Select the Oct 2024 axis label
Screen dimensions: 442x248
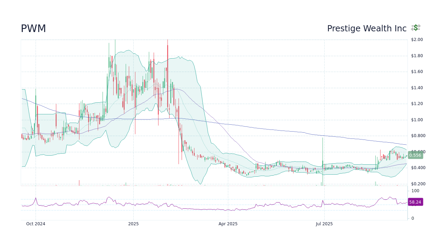pyautogui.click(x=36, y=224)
